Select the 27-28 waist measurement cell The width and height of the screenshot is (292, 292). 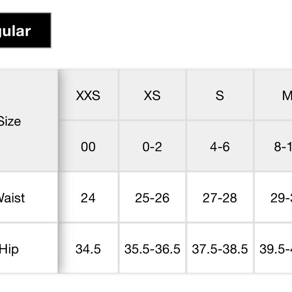pos(220,198)
